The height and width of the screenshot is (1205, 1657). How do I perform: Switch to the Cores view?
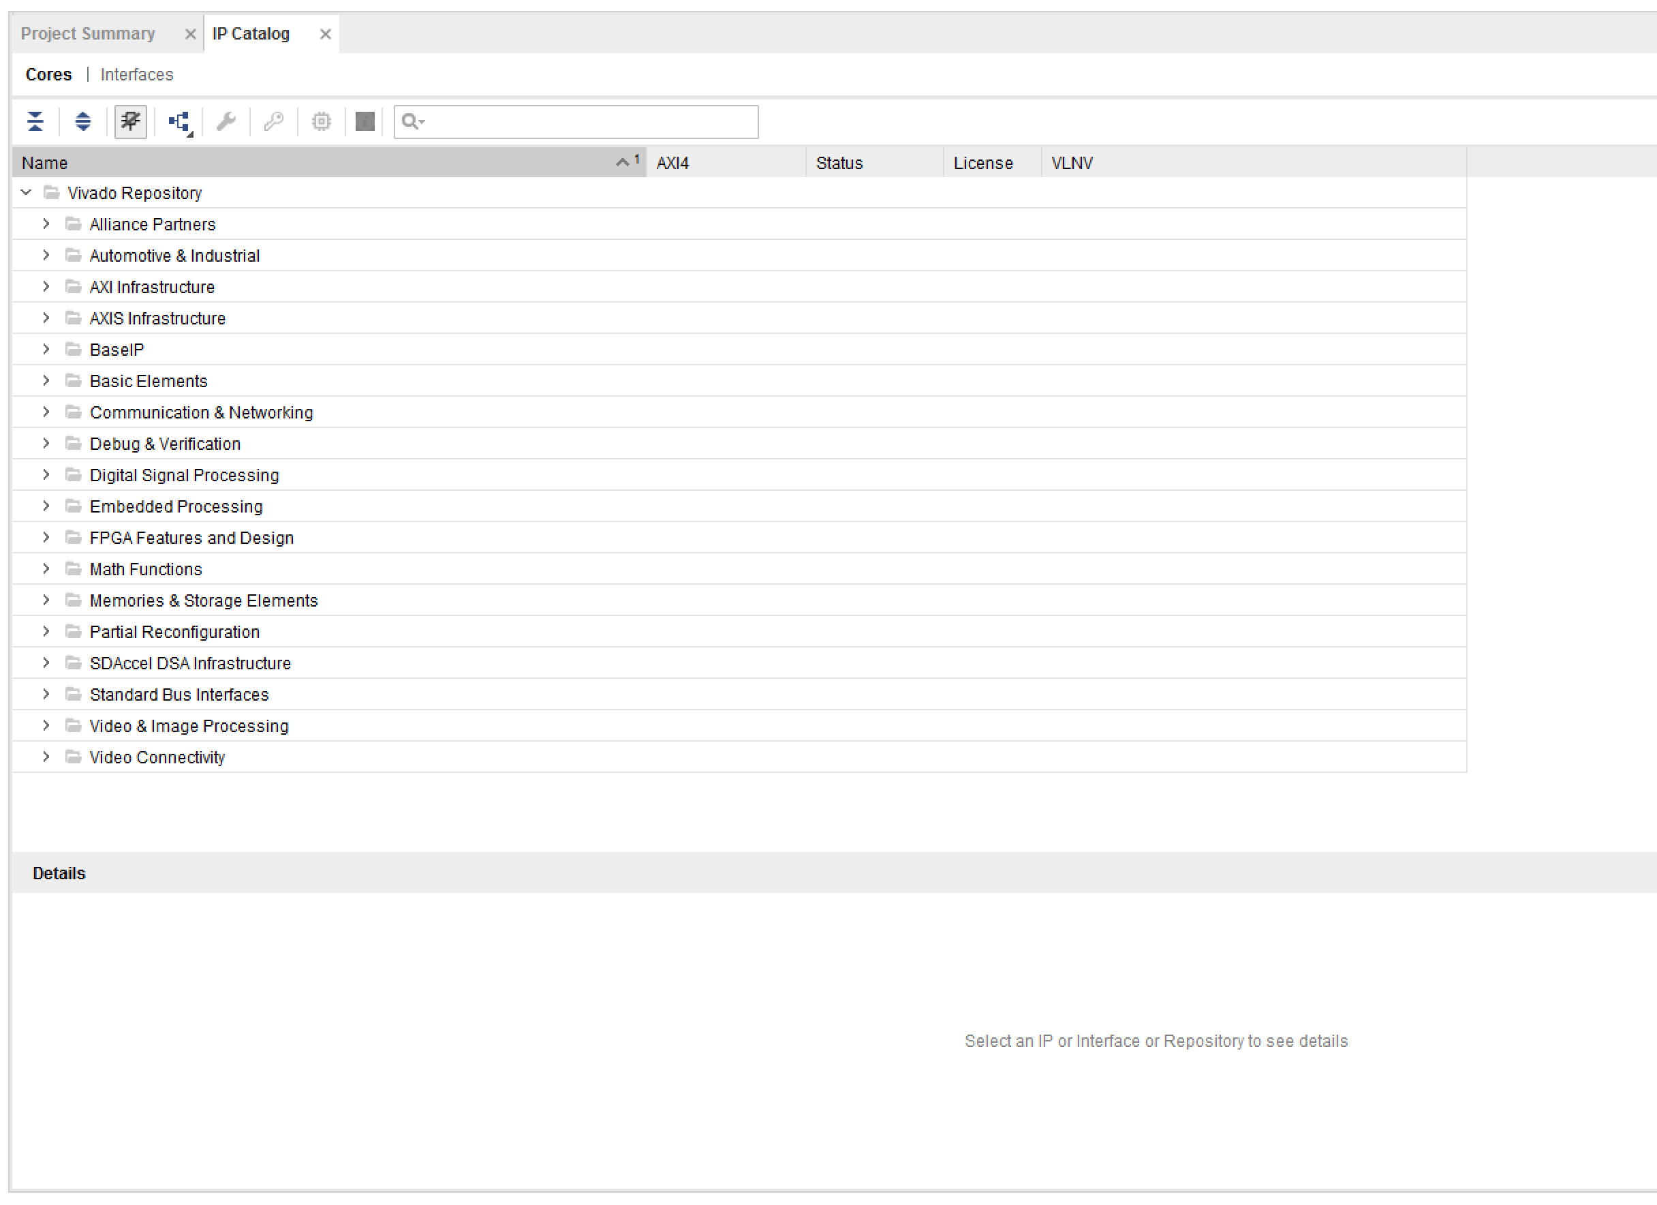point(49,74)
